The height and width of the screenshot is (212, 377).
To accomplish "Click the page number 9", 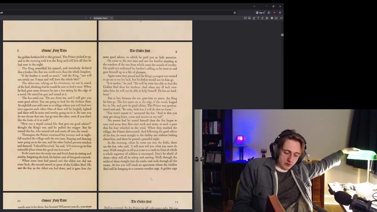I will (x=176, y=52).
